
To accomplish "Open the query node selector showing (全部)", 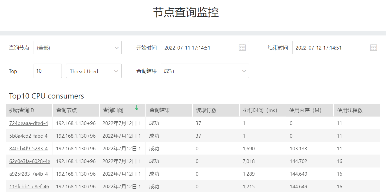I will click(78, 48).
